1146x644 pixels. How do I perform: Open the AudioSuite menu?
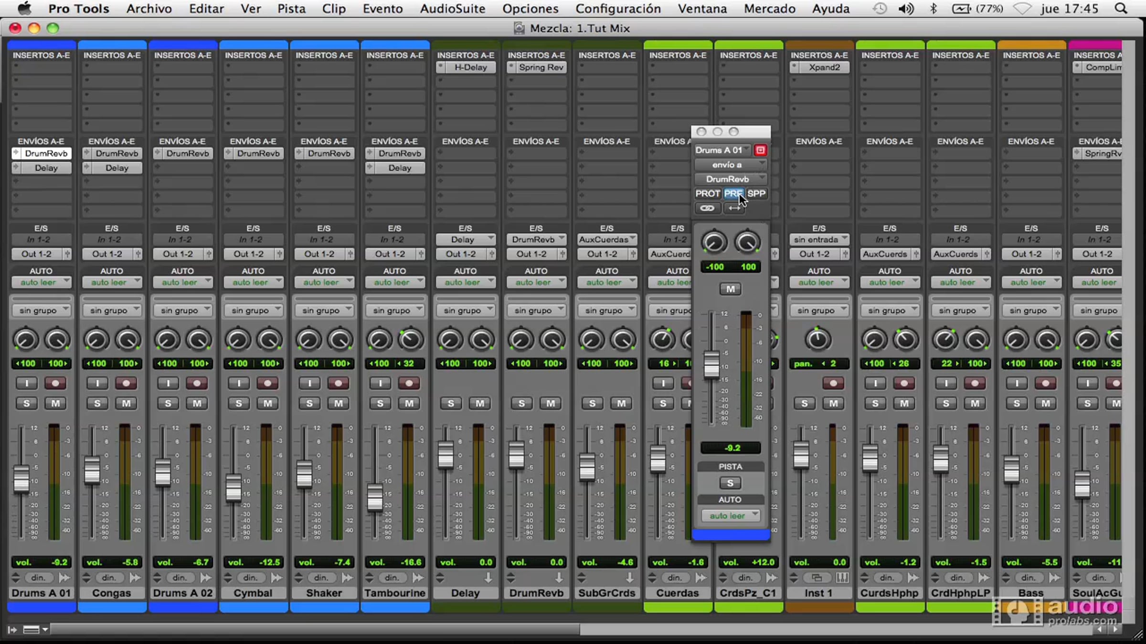pos(452,9)
